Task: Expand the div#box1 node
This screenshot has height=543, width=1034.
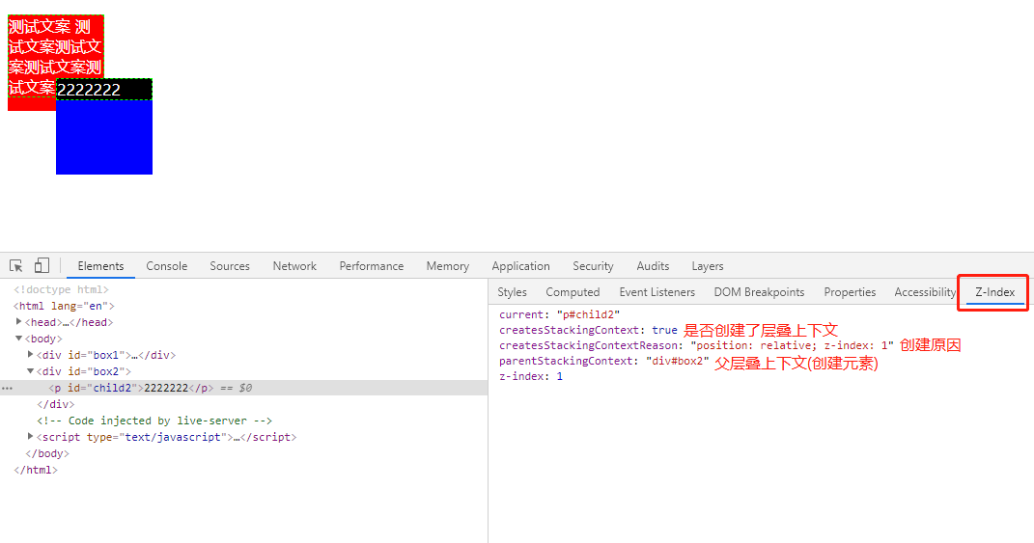Action: pos(31,355)
